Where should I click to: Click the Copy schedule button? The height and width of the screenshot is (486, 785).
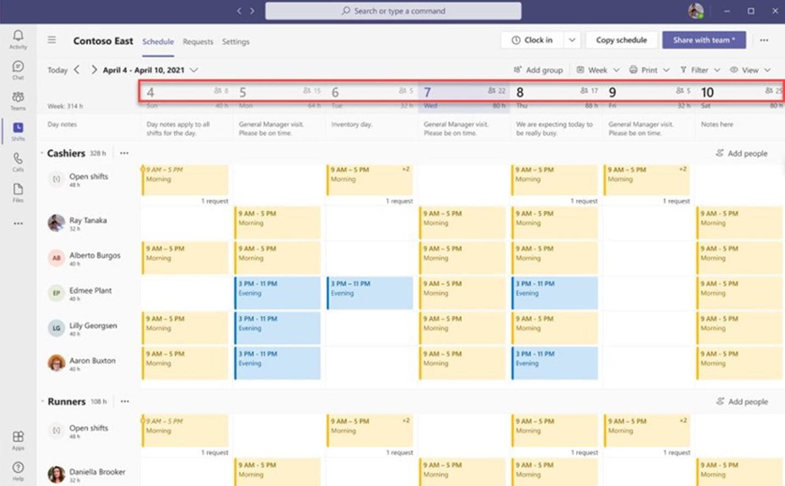point(621,40)
